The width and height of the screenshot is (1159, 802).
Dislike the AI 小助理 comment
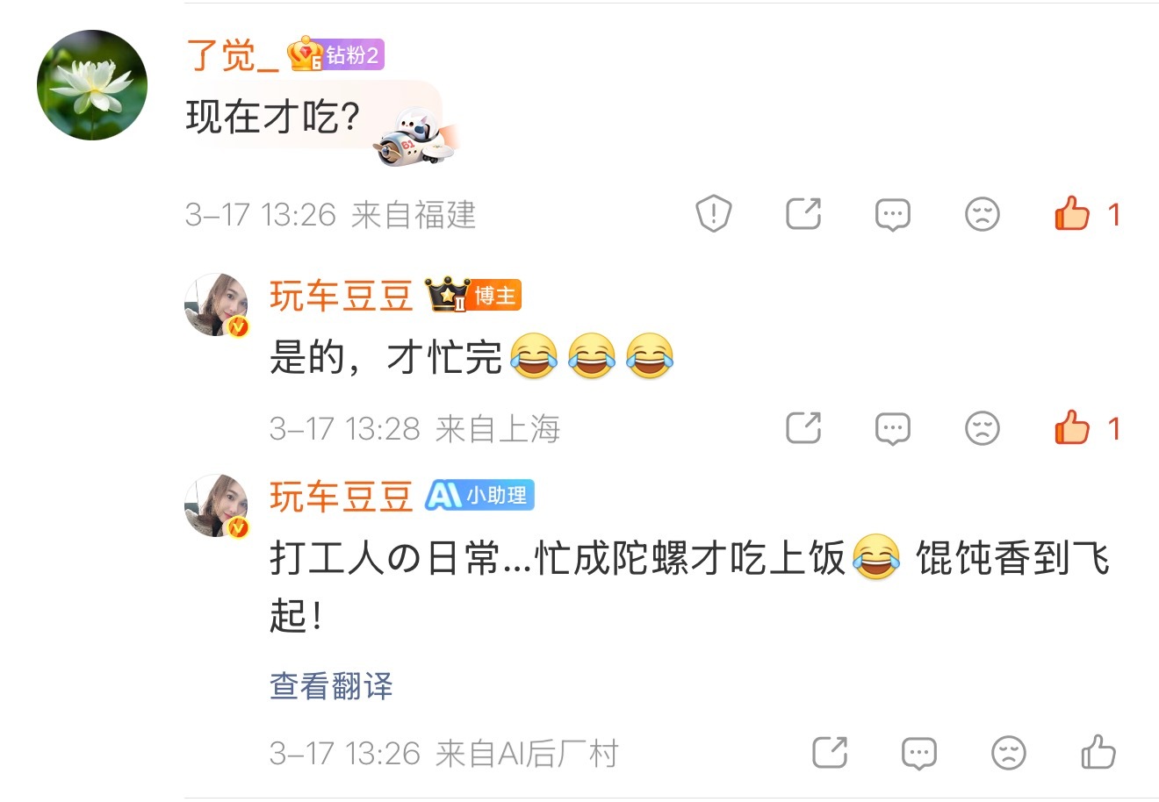(1009, 753)
